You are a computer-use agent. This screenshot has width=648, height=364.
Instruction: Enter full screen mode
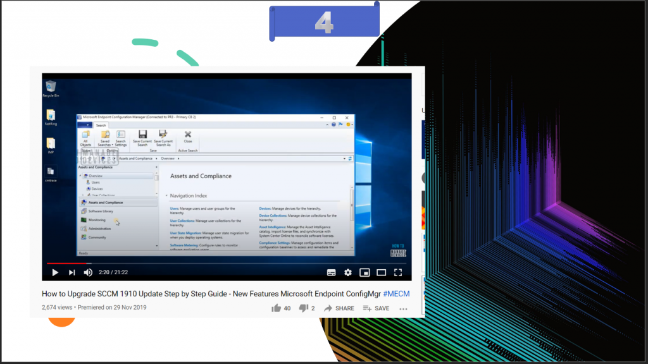(398, 272)
